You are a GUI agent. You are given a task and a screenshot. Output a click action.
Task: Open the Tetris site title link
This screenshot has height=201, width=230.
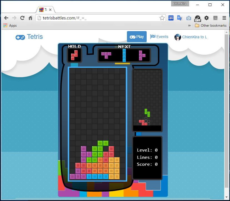click(x=35, y=37)
